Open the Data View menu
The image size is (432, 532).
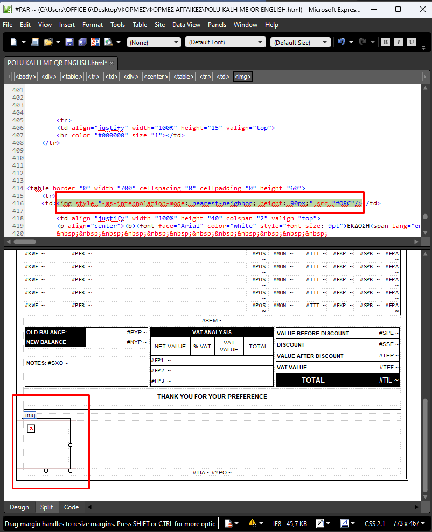tap(186, 25)
